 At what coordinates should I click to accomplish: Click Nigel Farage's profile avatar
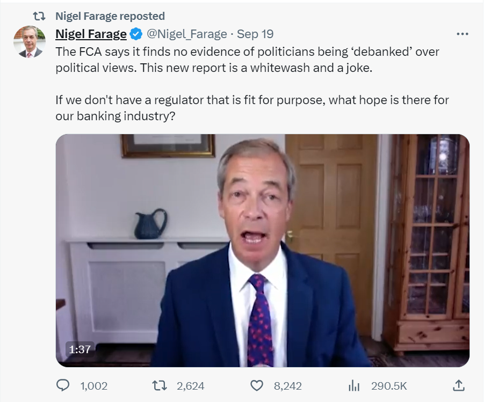pos(30,41)
